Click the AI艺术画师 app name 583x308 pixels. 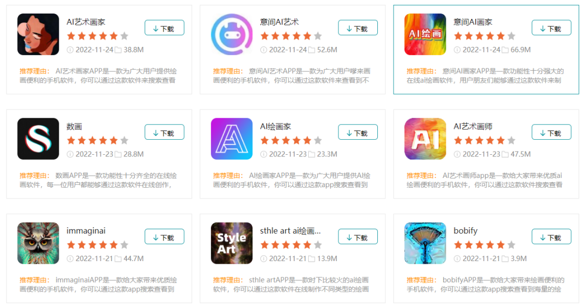472,126
